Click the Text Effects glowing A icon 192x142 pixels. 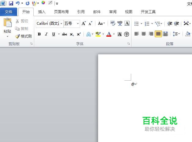[x=89, y=34]
